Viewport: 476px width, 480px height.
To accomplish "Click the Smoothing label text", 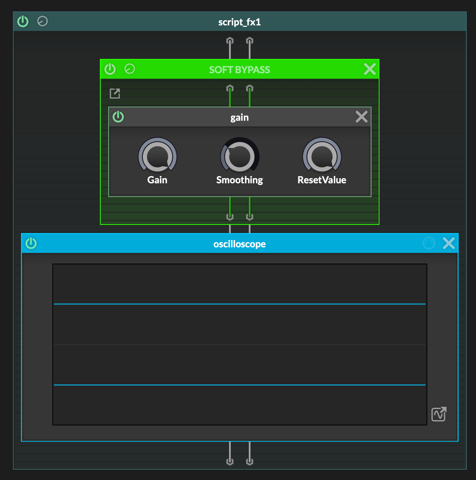I will (x=240, y=180).
